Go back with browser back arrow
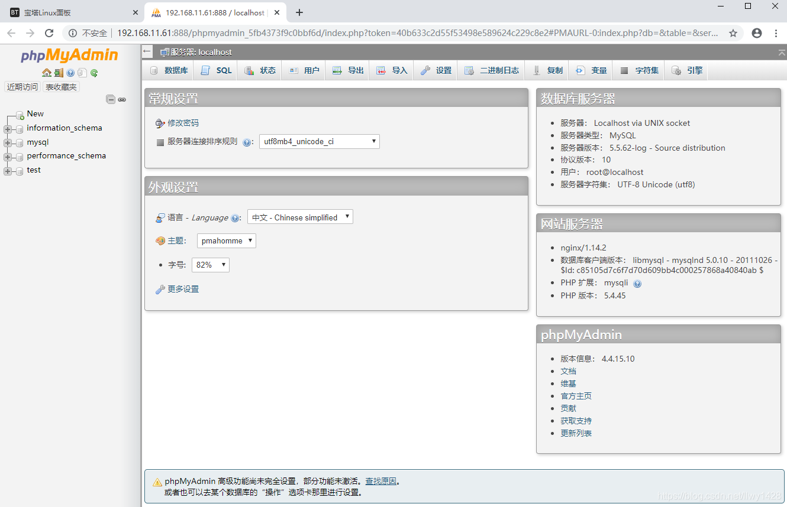 [x=11, y=33]
